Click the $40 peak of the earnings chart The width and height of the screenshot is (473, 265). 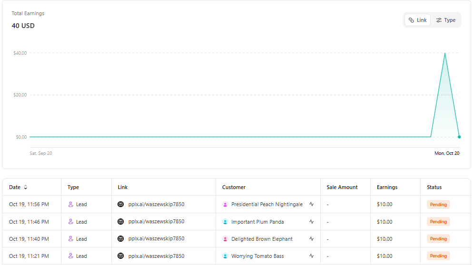tap(445, 53)
